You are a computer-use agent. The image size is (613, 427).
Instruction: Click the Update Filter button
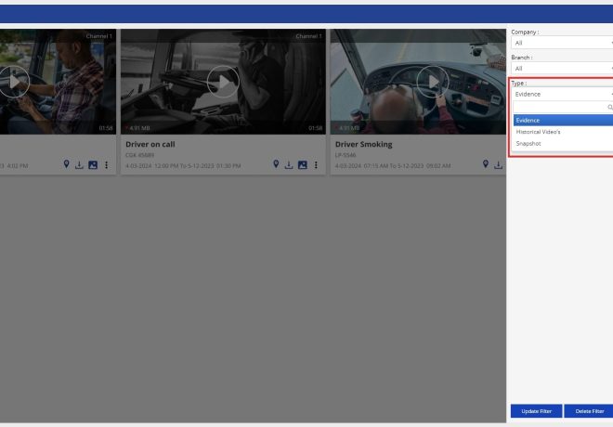pyautogui.click(x=534, y=410)
